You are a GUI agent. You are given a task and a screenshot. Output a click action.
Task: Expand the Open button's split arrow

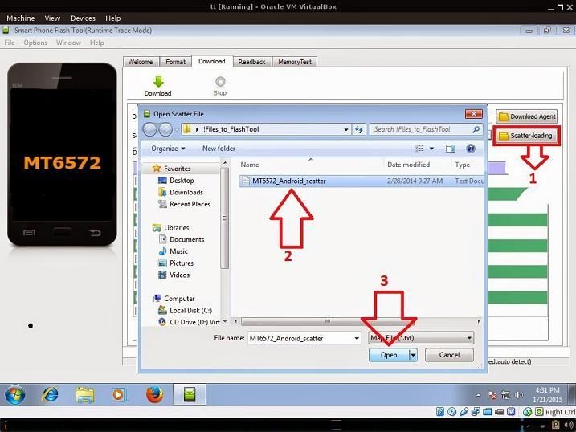(x=413, y=355)
